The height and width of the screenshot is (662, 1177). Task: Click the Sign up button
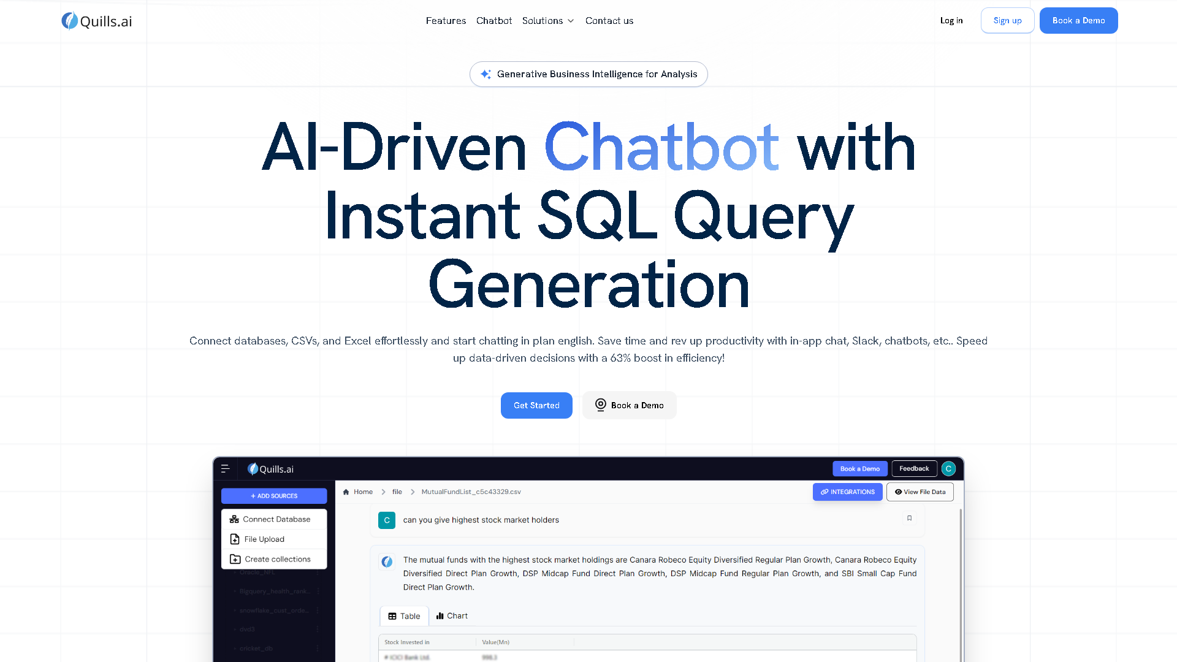(x=1007, y=21)
